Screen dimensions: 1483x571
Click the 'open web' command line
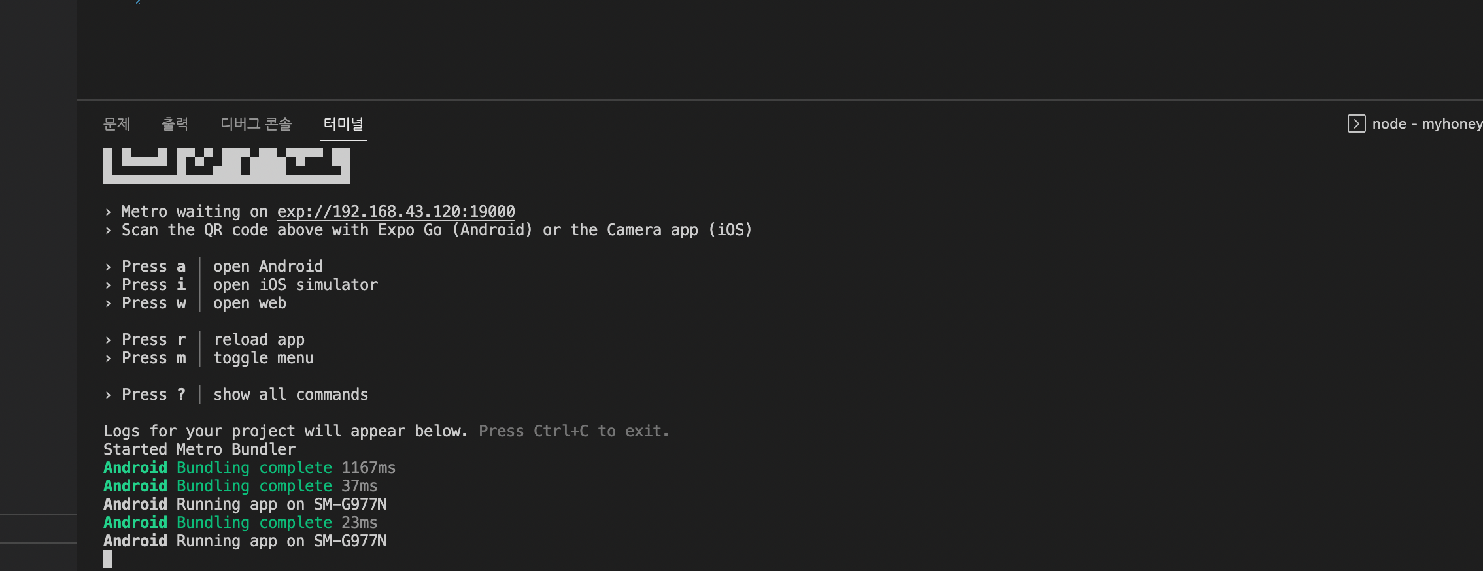coord(249,303)
